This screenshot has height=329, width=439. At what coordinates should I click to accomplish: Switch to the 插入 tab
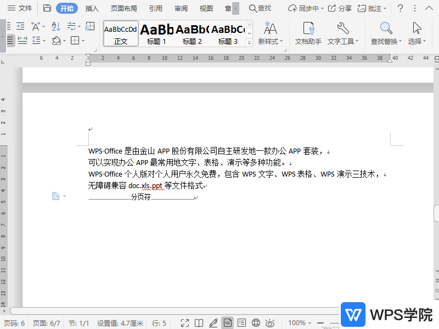click(x=92, y=8)
